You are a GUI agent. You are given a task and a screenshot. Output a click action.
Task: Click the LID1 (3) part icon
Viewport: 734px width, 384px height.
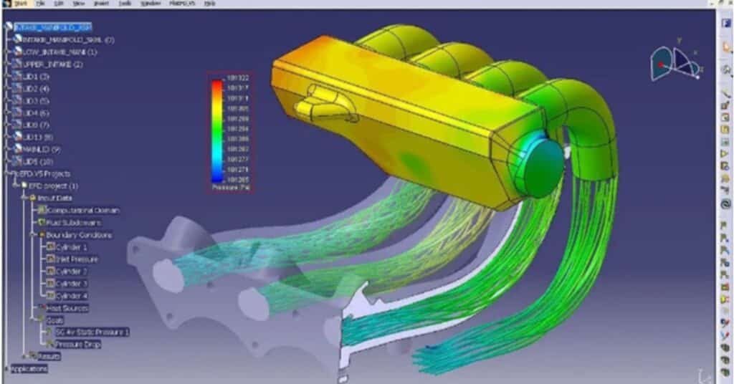(x=17, y=76)
